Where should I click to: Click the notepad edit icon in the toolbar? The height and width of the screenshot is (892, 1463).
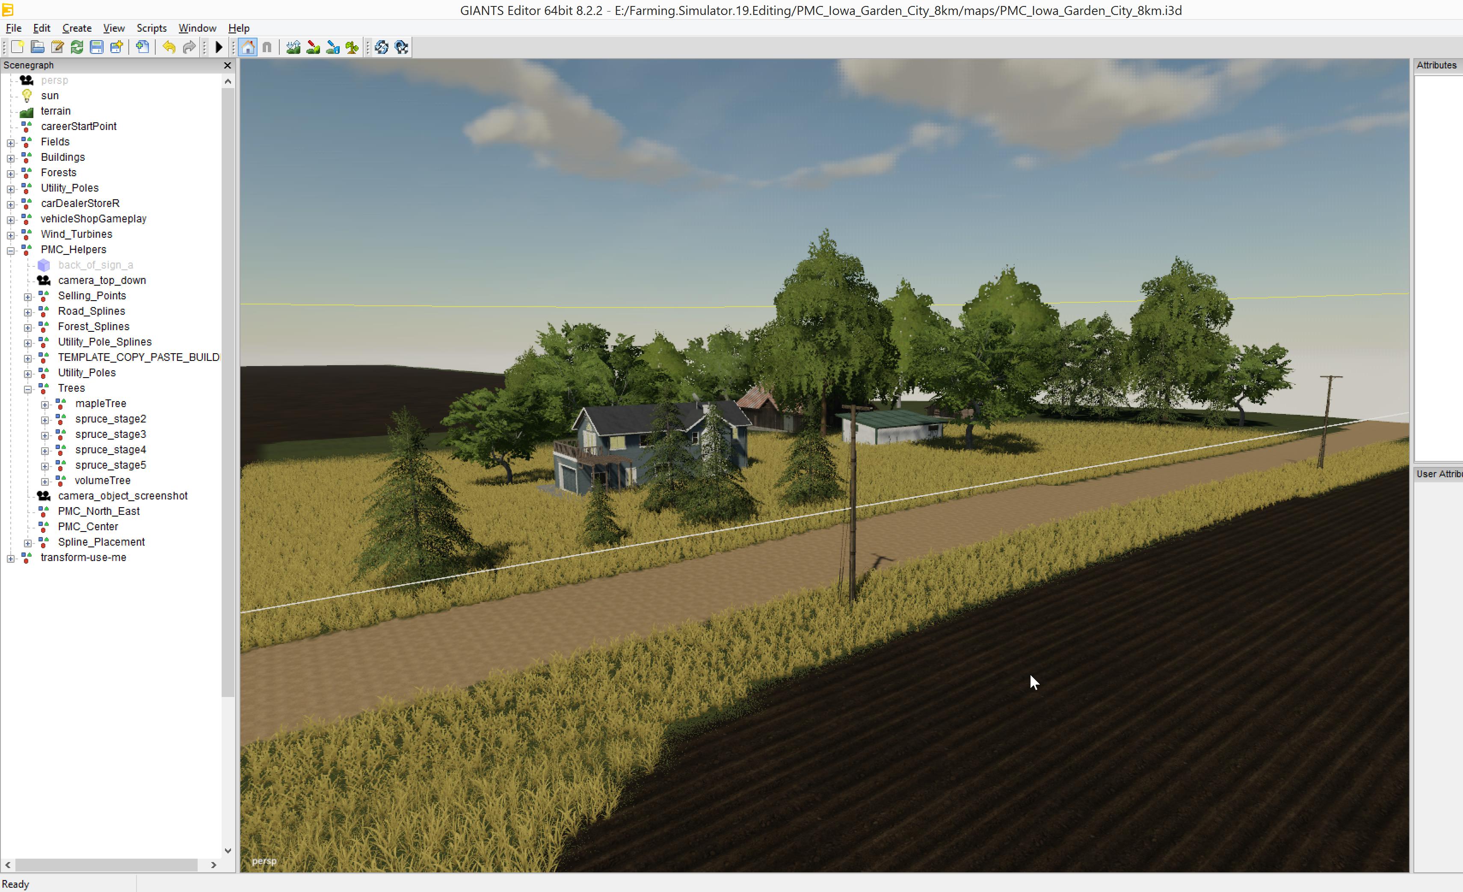pyautogui.click(x=57, y=47)
